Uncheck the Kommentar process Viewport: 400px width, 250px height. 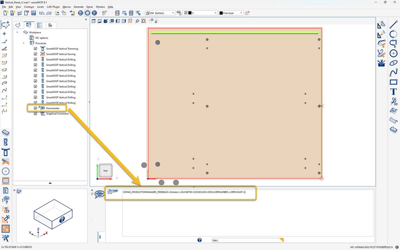(35, 108)
